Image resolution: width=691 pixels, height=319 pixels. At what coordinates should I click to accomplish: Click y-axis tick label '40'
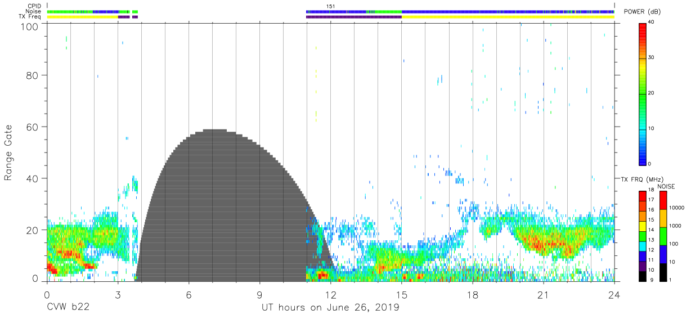point(32,178)
